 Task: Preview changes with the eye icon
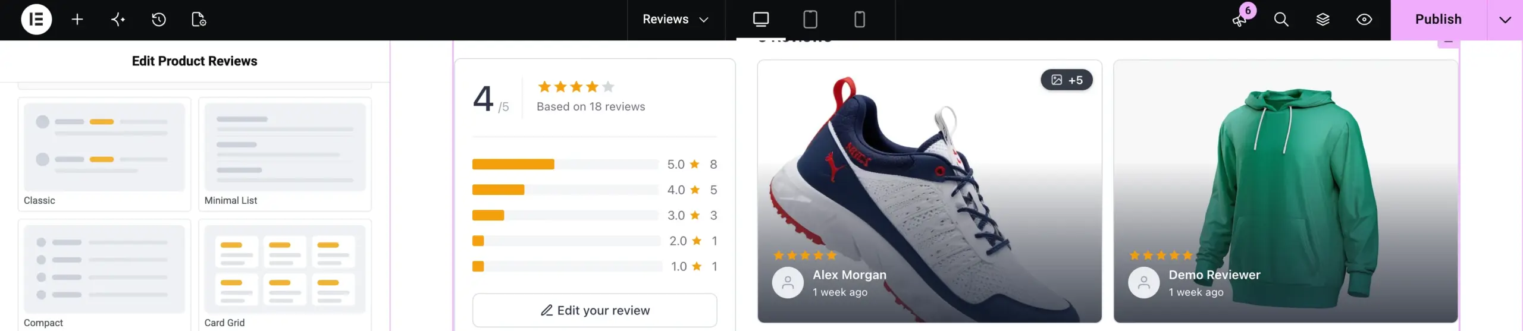[1364, 20]
